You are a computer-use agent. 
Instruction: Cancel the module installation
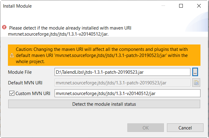point(185,128)
